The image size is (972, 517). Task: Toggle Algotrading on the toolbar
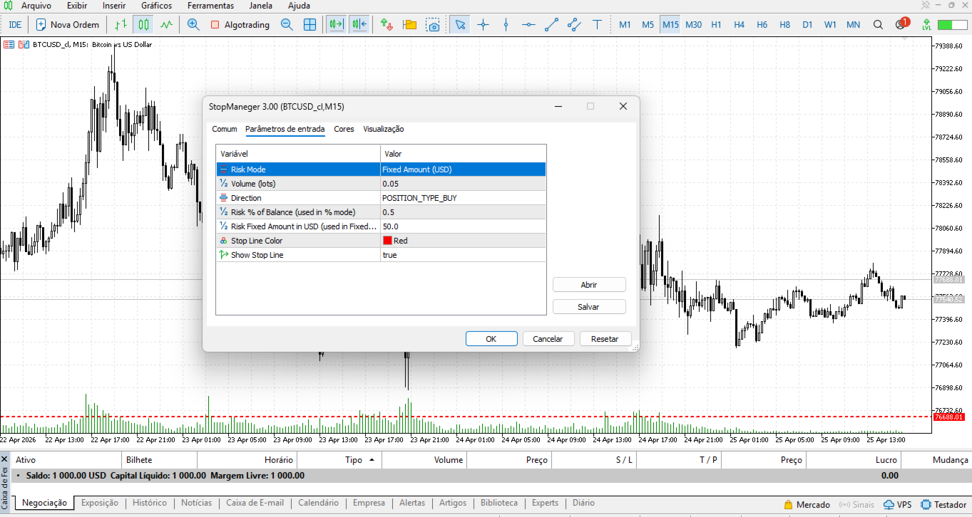pos(240,25)
